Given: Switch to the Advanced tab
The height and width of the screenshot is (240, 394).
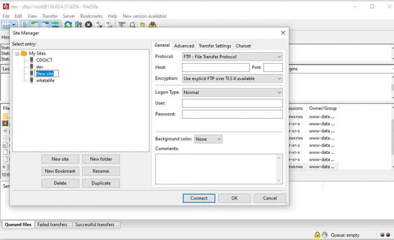Looking at the screenshot, I should pyautogui.click(x=184, y=46).
